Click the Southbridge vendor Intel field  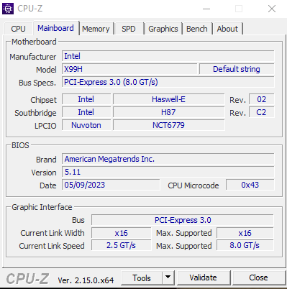[x=86, y=112]
